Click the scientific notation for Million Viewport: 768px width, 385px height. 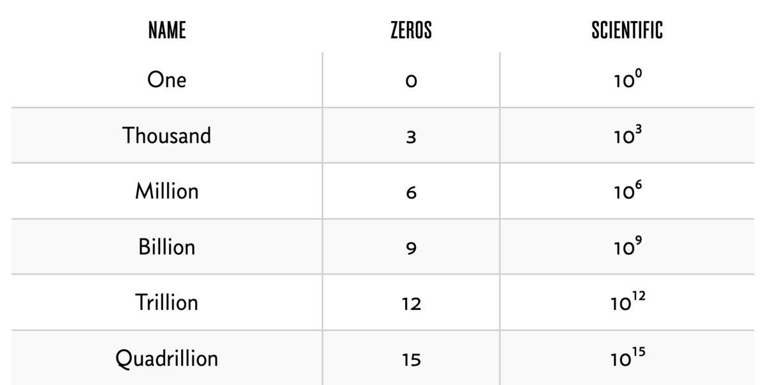627,192
